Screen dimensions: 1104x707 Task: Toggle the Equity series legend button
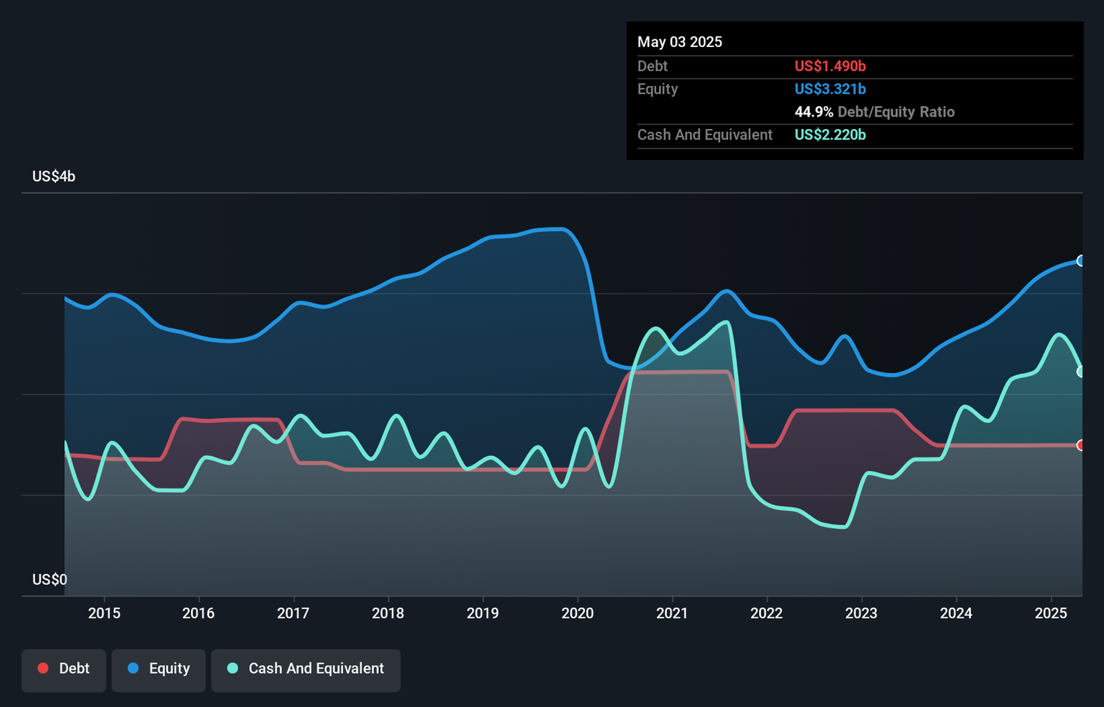[159, 669]
